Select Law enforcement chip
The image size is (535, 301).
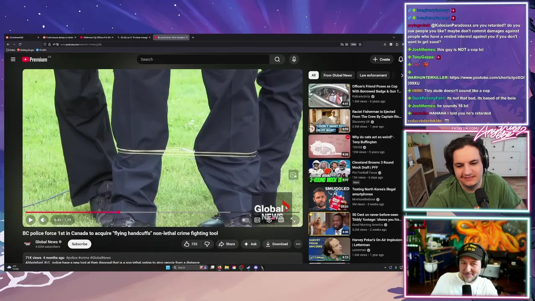tap(373, 75)
